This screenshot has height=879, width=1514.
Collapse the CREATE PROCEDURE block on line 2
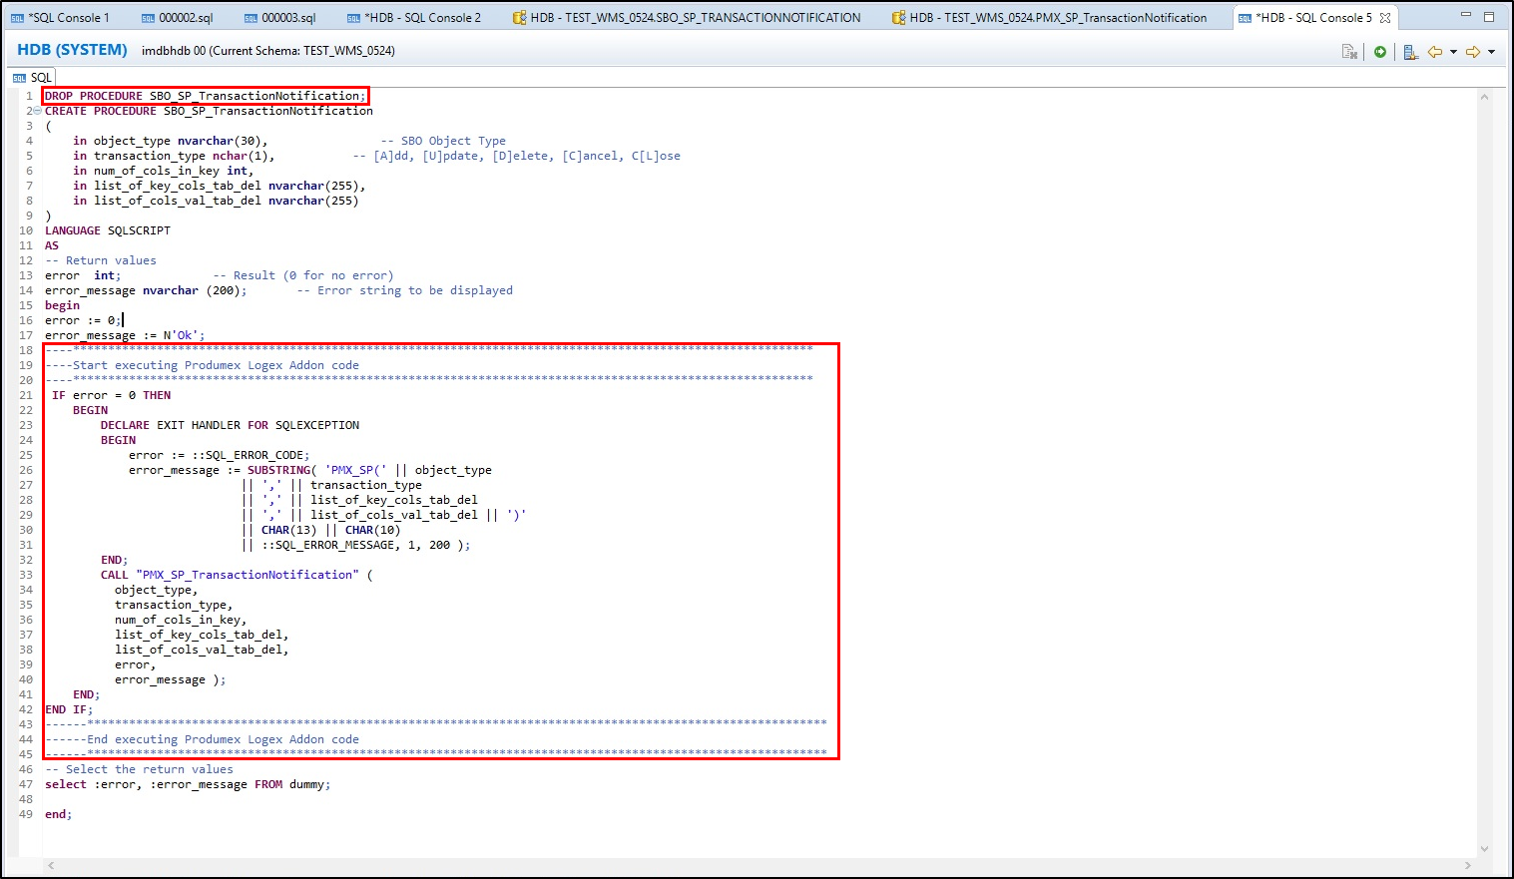(38, 111)
